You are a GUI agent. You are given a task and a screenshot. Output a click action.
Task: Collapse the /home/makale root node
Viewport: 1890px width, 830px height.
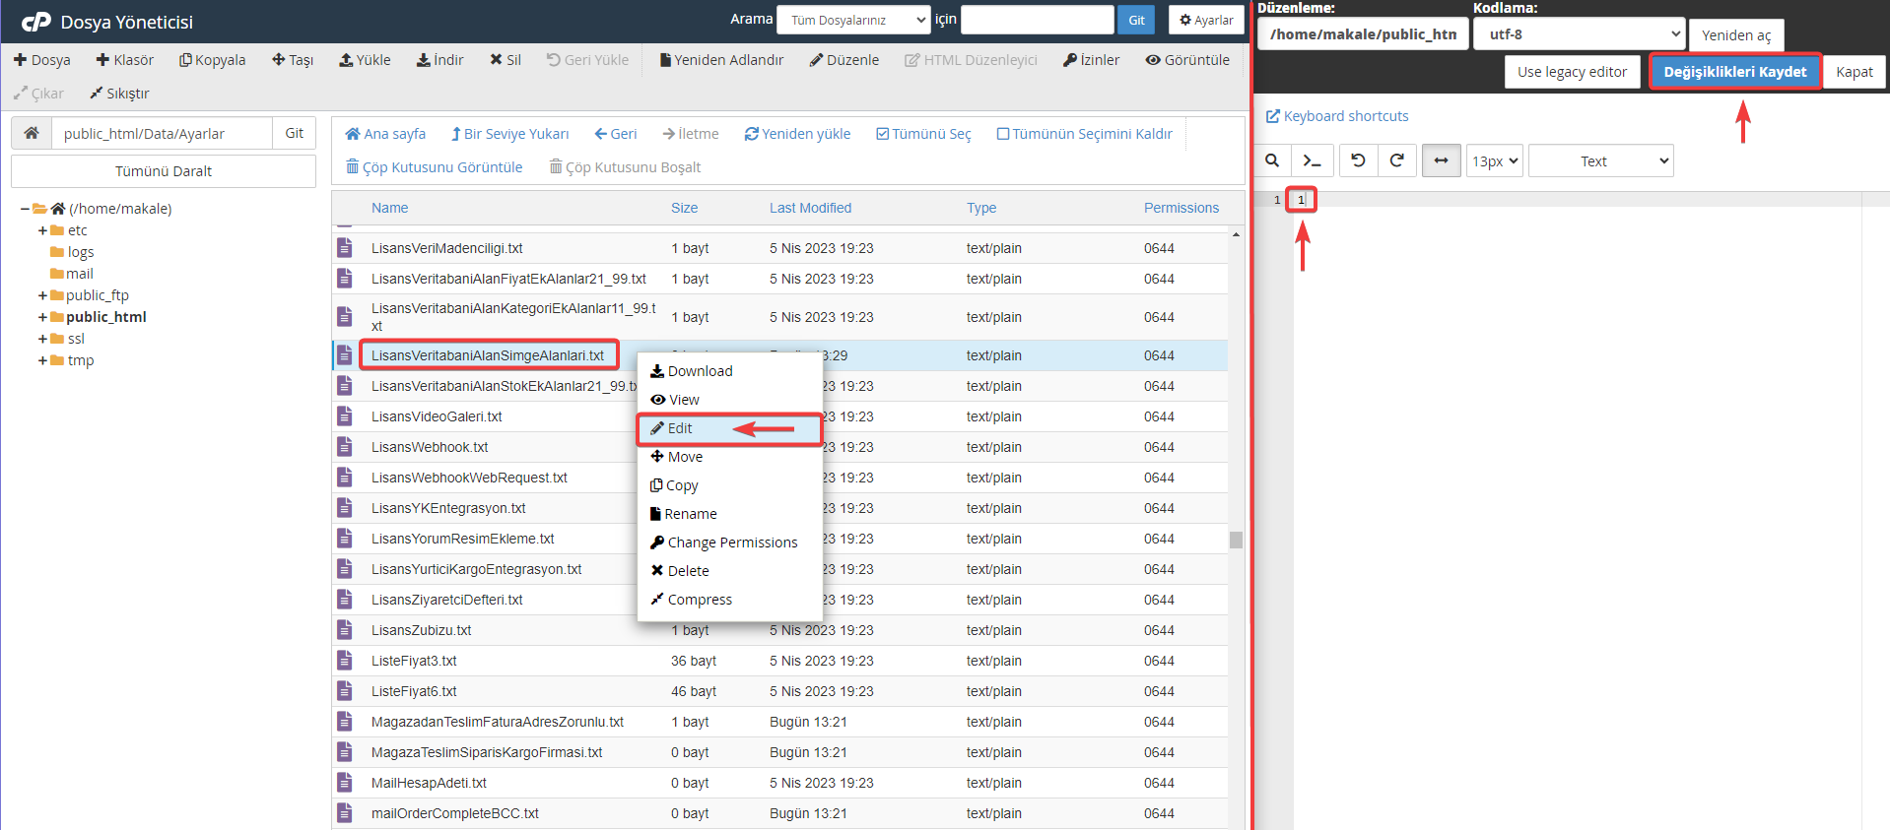pyautogui.click(x=25, y=209)
